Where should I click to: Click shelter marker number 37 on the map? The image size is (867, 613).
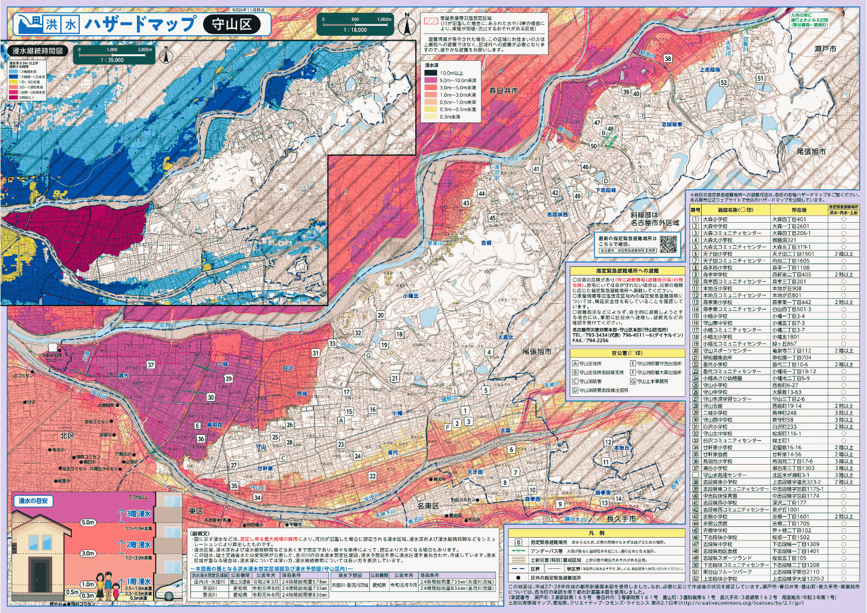(x=150, y=365)
